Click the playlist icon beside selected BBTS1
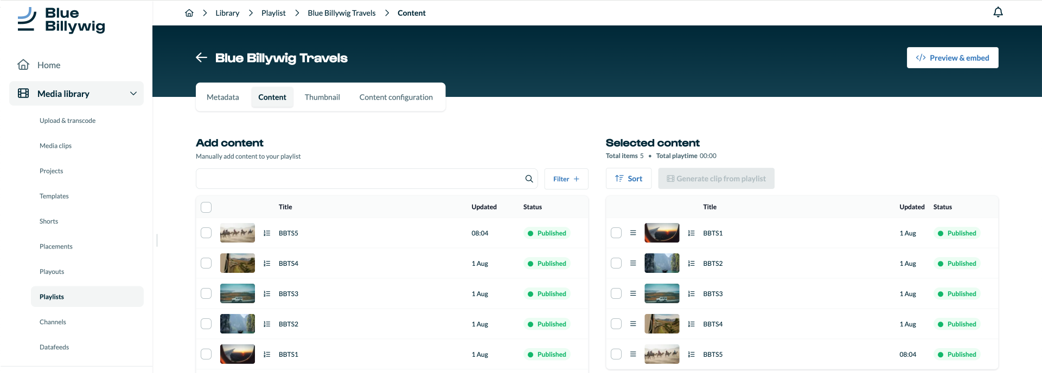This screenshot has height=373, width=1042. point(691,233)
